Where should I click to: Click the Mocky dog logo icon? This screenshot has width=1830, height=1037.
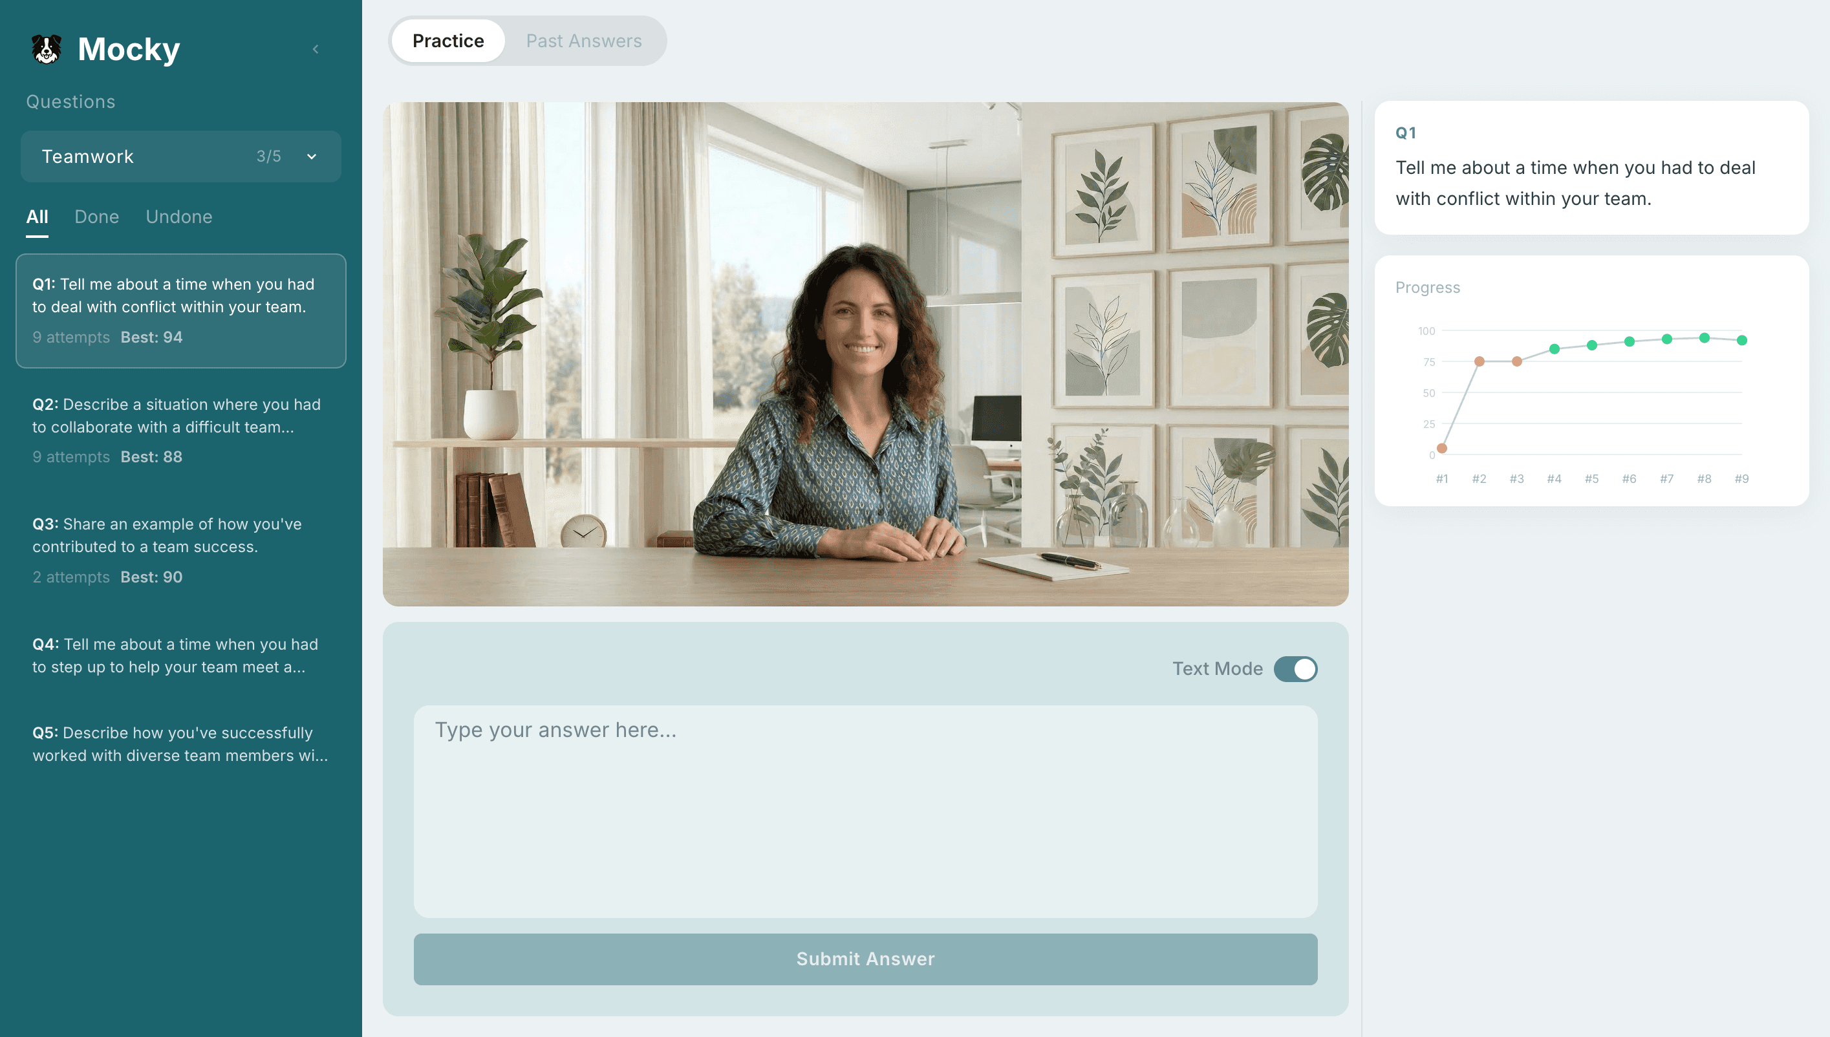[x=47, y=49]
